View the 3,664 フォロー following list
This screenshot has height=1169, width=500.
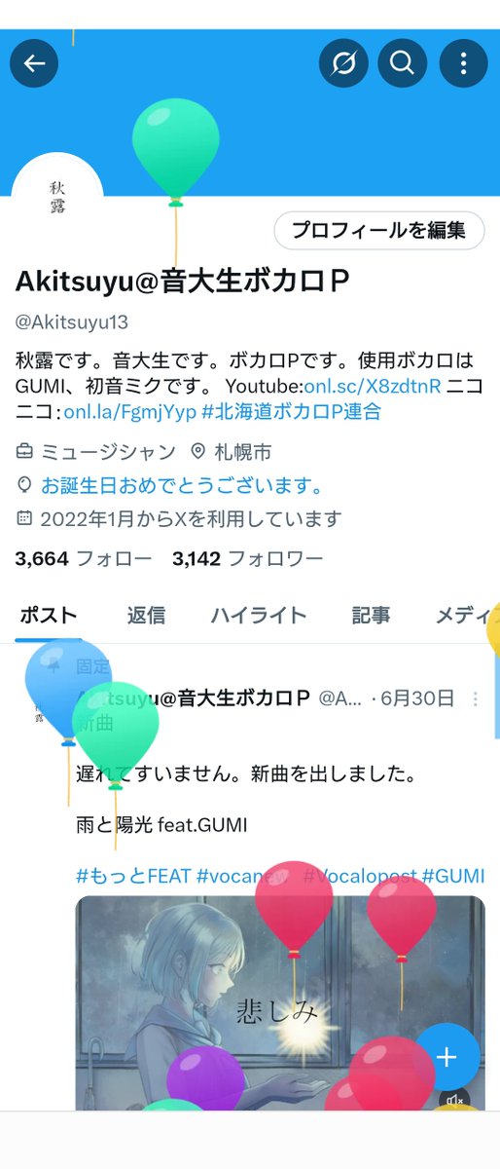(x=84, y=559)
